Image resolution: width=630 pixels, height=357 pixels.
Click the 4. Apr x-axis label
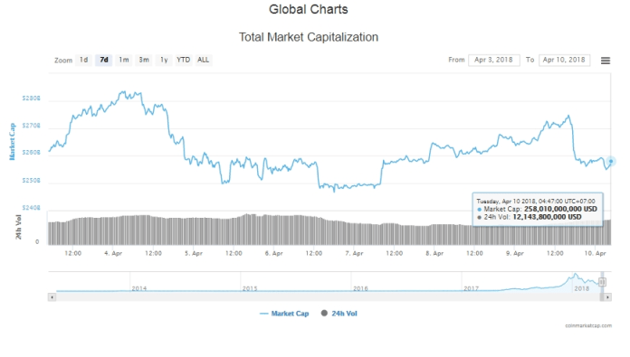point(113,253)
